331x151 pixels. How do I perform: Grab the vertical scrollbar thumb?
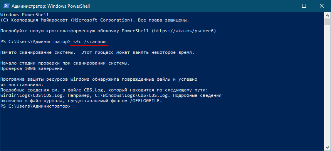tap(328, 22)
